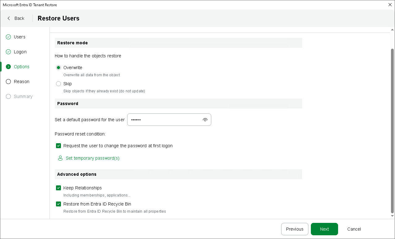
Task: Click the scrollbar down arrow
Action: point(392,216)
